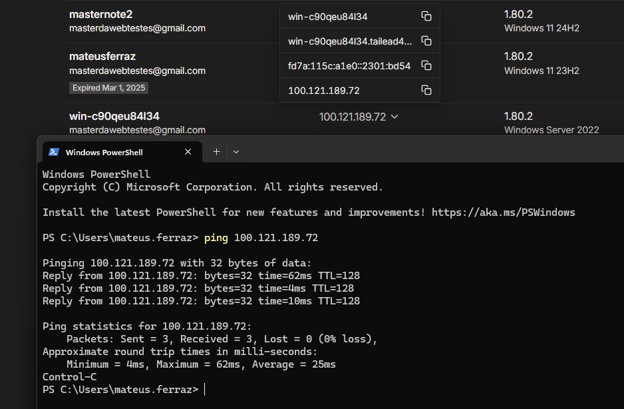Expand addresses via 100.121.189.72 dropdown text
The image size is (624, 409).
(353, 117)
